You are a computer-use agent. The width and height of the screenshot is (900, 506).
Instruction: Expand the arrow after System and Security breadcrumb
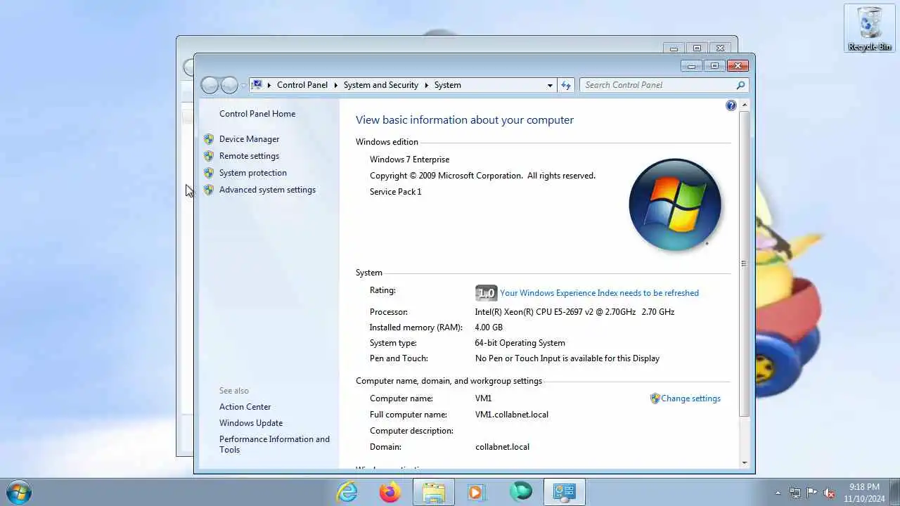426,85
